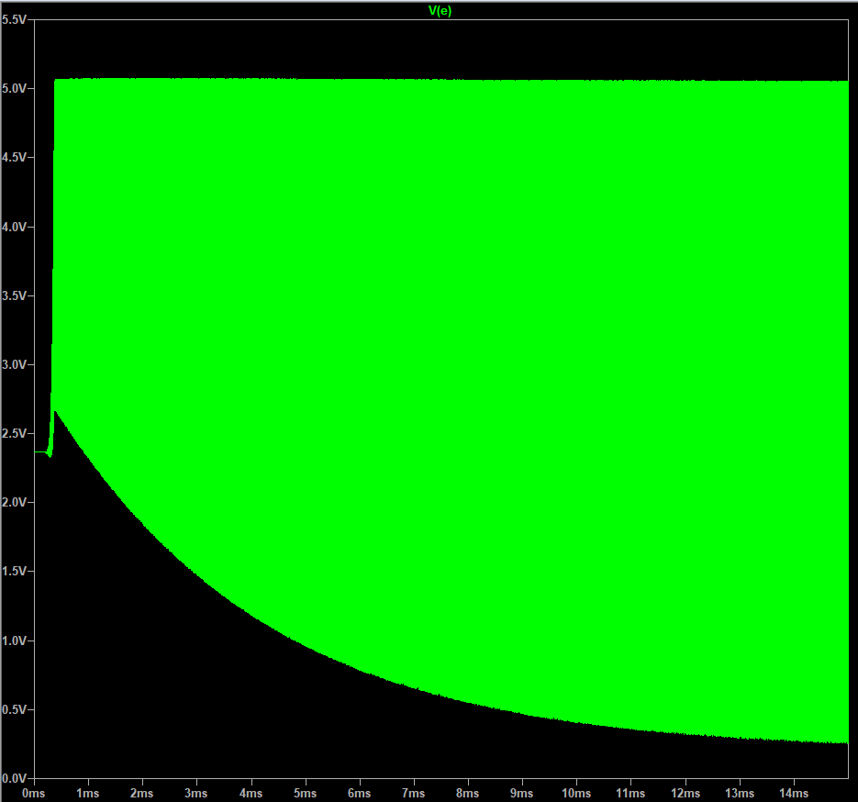Viewport: 858px width, 802px height.
Task: Click the 12ms time axis label
Action: [x=685, y=793]
